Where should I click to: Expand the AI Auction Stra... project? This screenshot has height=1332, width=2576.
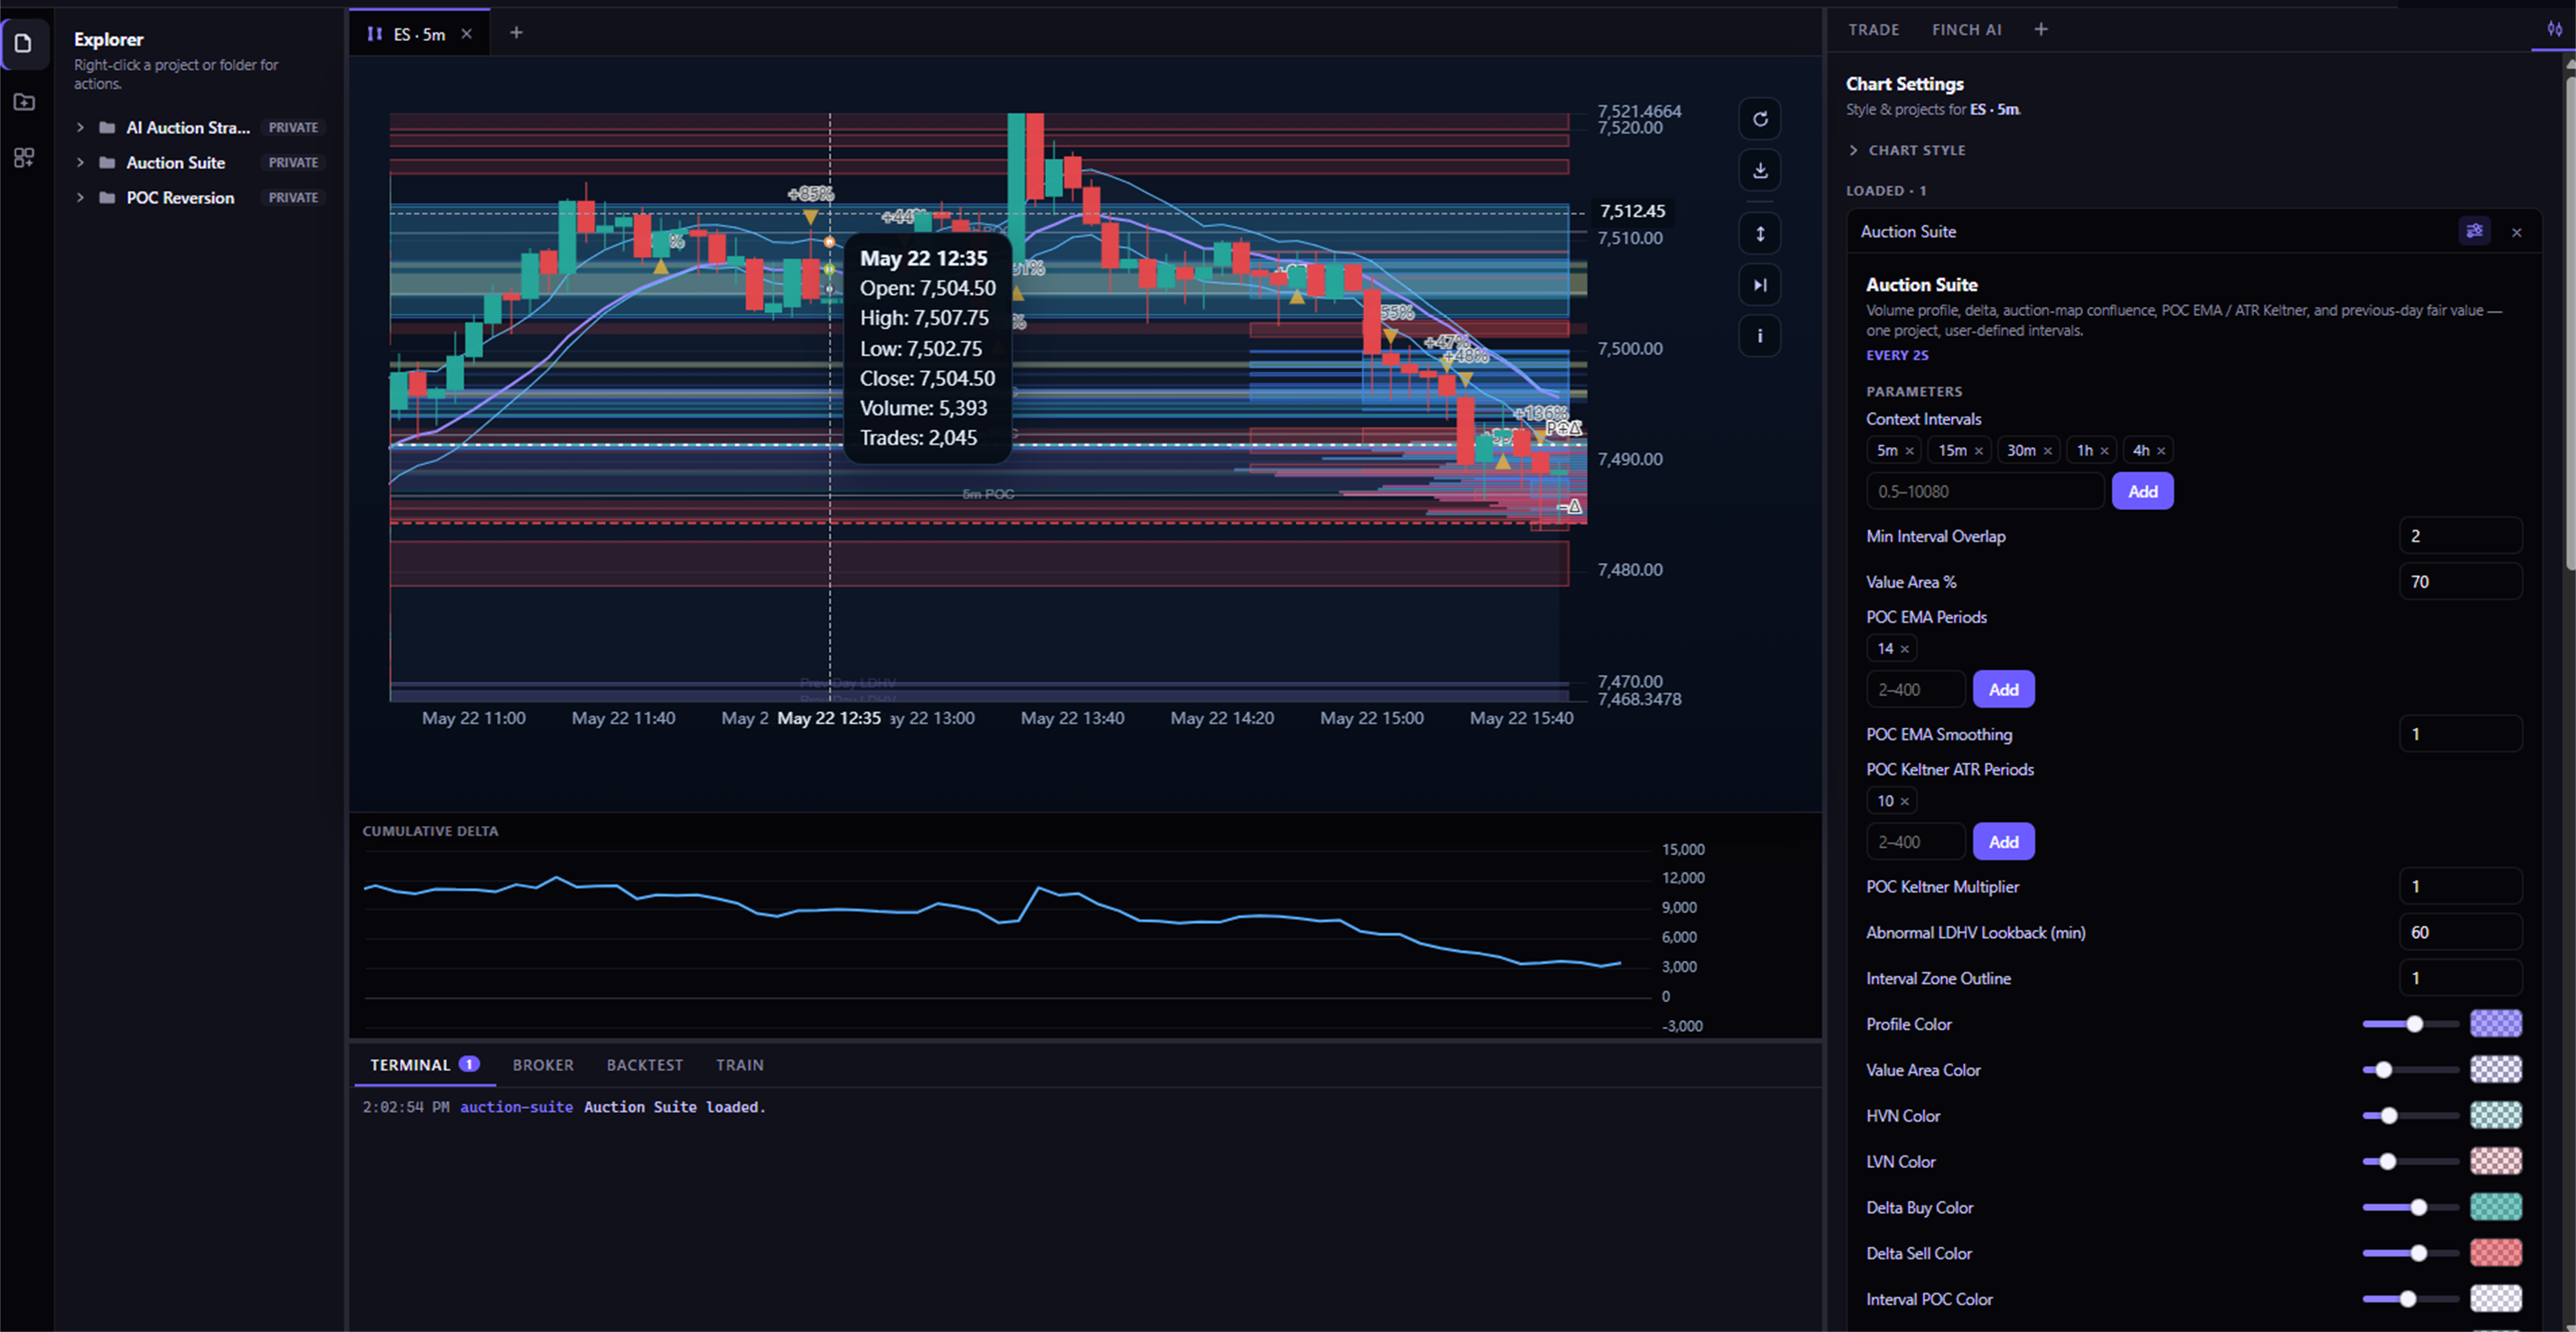80,128
